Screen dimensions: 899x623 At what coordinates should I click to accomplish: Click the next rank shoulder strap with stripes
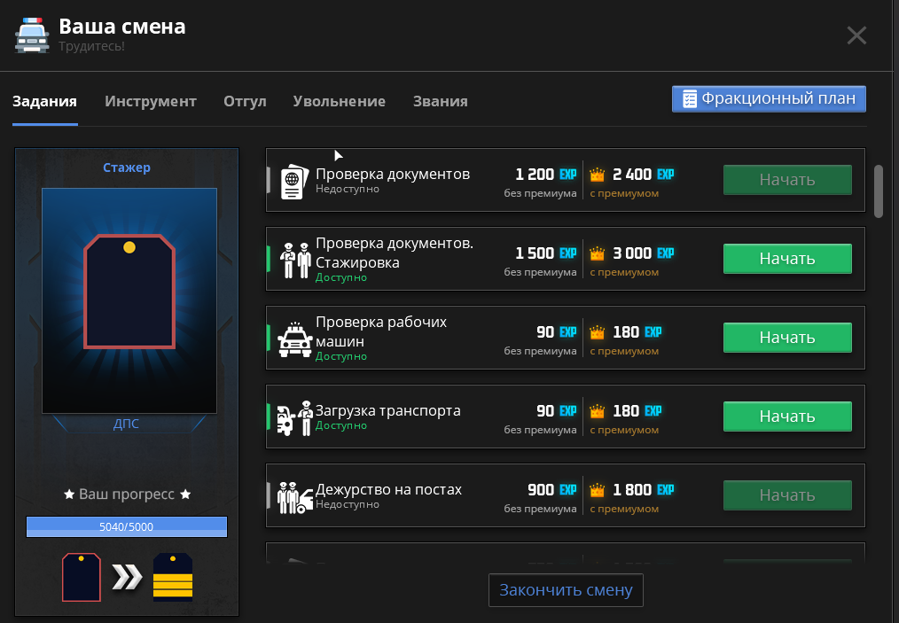tap(173, 578)
